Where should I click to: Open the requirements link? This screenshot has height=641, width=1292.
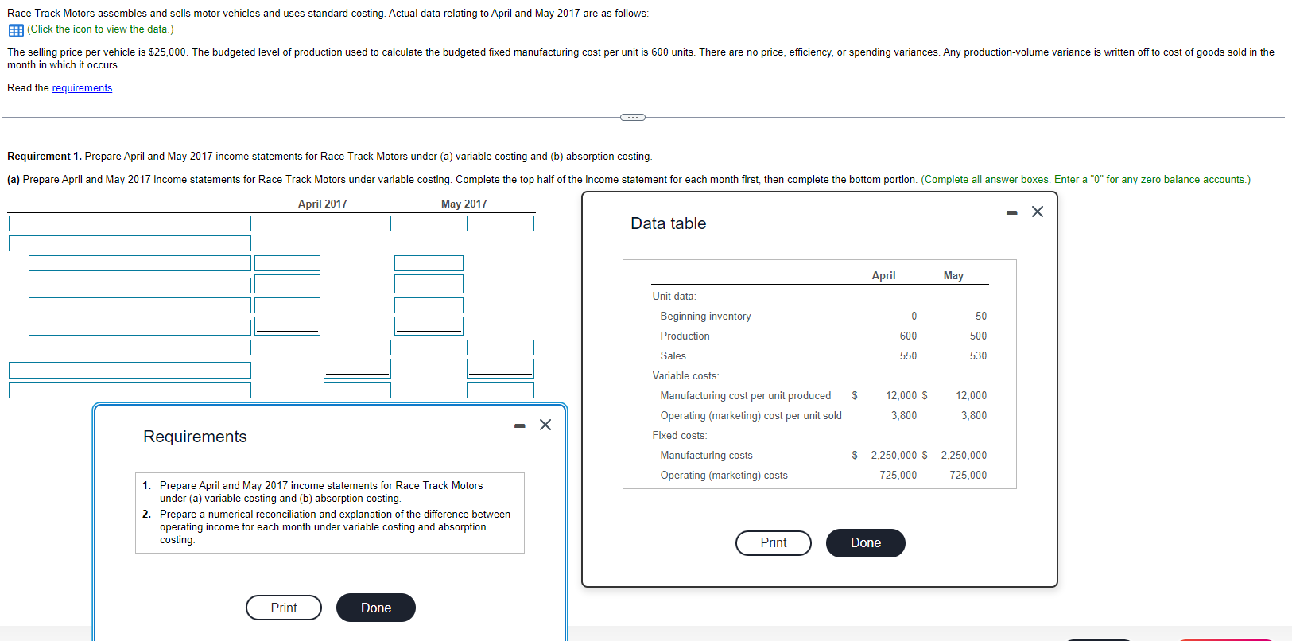point(82,88)
